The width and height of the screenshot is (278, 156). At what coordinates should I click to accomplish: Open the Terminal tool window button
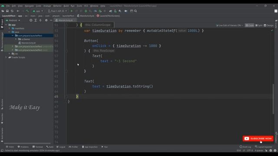click(38, 147)
